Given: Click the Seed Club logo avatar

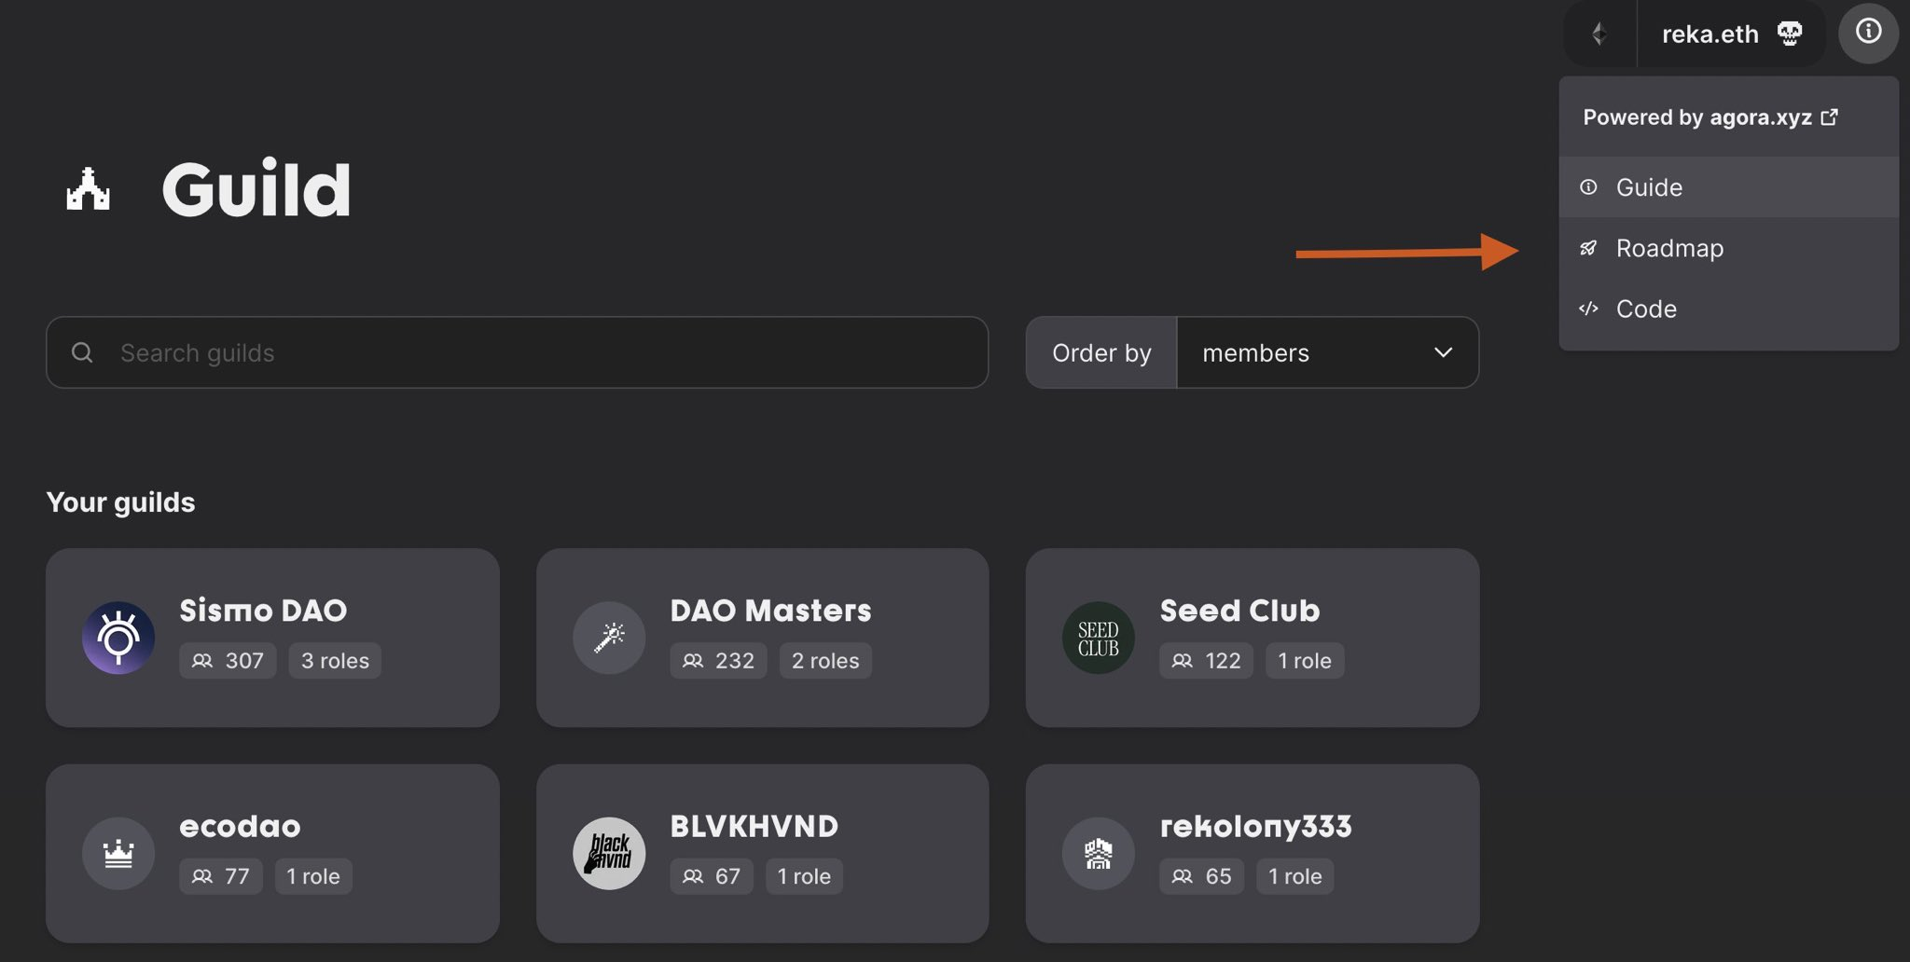Looking at the screenshot, I should tap(1099, 638).
